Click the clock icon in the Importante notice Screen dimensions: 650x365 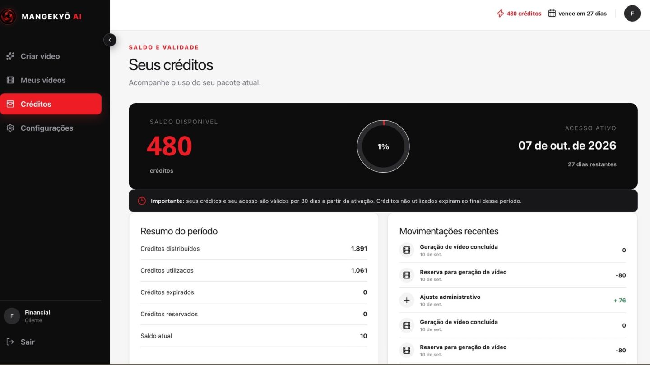pyautogui.click(x=142, y=201)
